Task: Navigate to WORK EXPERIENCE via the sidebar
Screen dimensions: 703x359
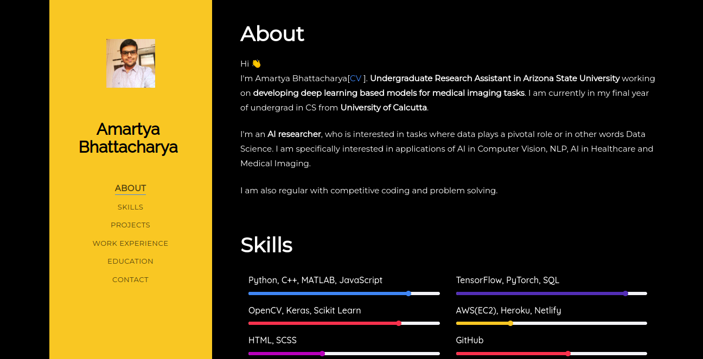Action: point(130,243)
